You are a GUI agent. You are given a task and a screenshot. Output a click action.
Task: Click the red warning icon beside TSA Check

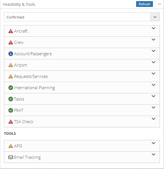[11, 122]
